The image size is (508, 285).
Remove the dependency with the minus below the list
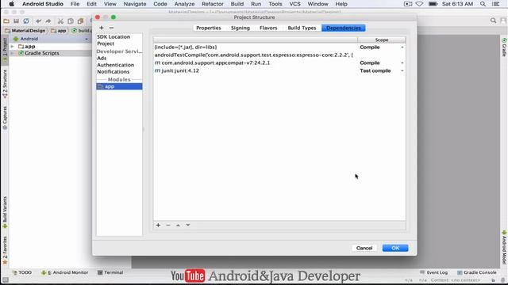[x=167, y=225]
